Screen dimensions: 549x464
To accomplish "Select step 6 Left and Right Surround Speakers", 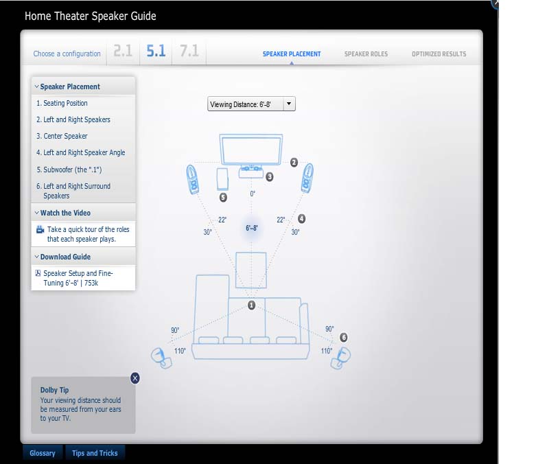I will coord(73,191).
